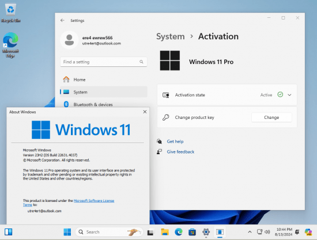Open Home in Settings sidebar
This screenshot has width=317, height=240.
tap(104, 80)
